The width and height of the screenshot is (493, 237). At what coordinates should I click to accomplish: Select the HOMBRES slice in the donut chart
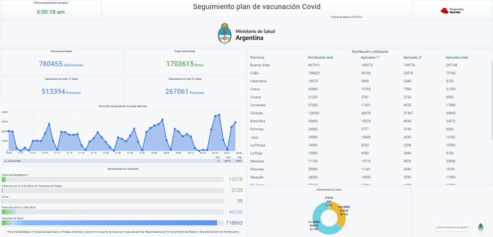pos(341,213)
